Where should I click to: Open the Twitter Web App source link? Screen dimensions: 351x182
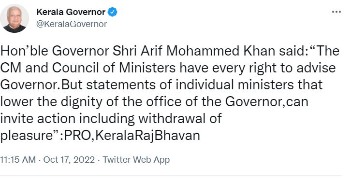pos(136,160)
